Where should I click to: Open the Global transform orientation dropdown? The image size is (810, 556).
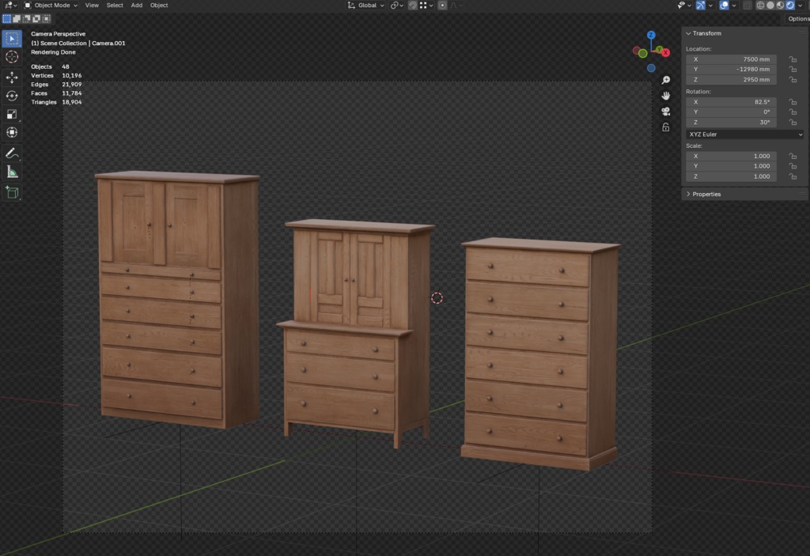coord(366,6)
